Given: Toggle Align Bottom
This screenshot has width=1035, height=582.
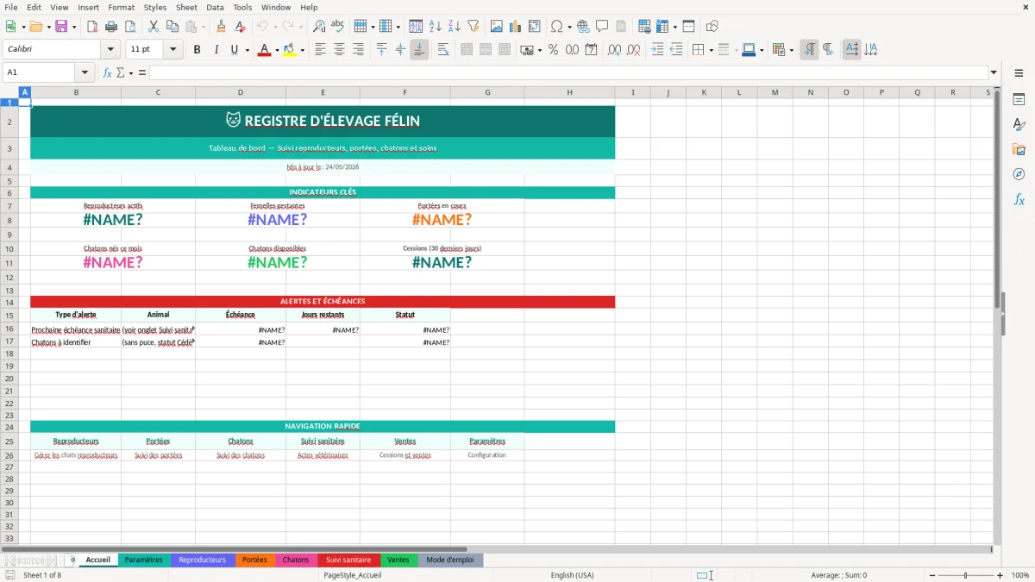Looking at the screenshot, I should pos(419,50).
